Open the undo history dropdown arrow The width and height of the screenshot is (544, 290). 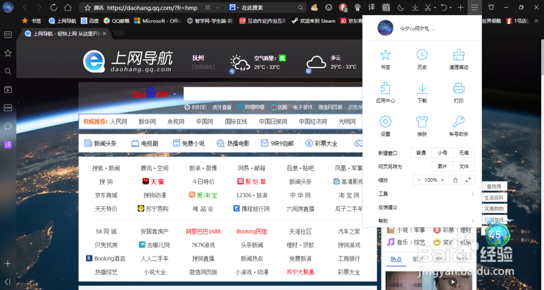(450, 8)
